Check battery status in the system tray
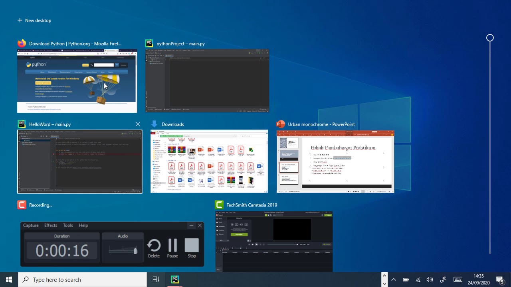 point(406,279)
